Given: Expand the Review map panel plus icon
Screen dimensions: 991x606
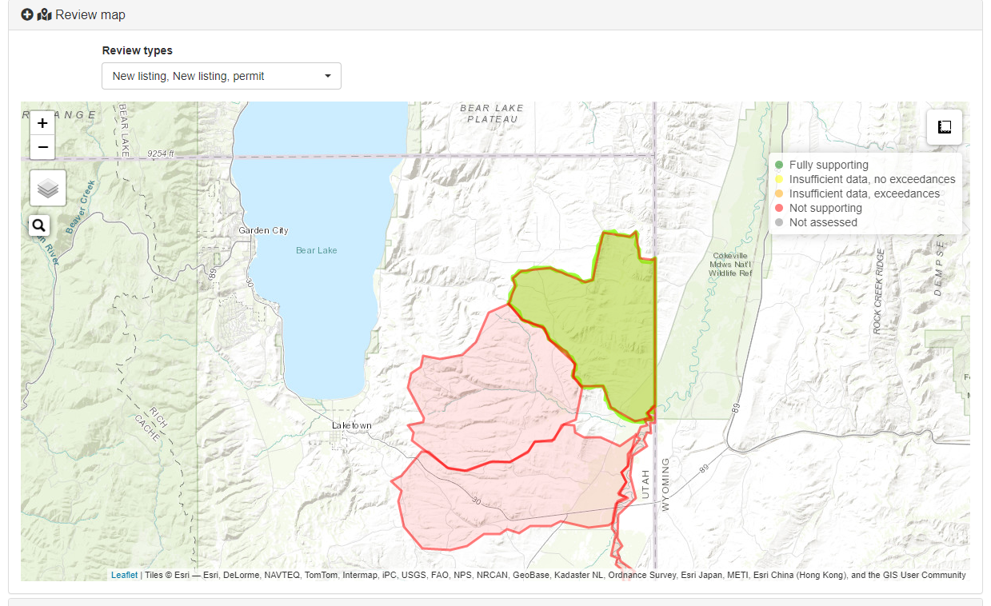Looking at the screenshot, I should [27, 14].
